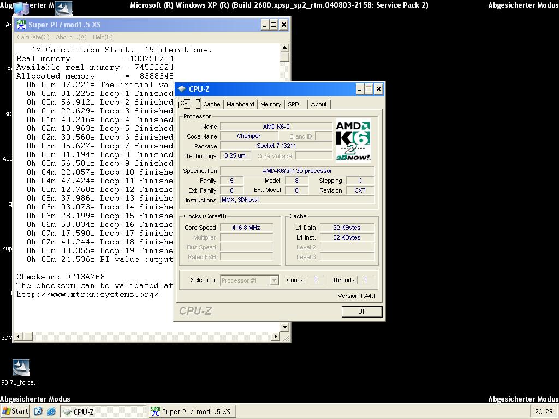Switch to the Mainboard tab
Viewport: 559px width, 419px height.
pos(240,104)
